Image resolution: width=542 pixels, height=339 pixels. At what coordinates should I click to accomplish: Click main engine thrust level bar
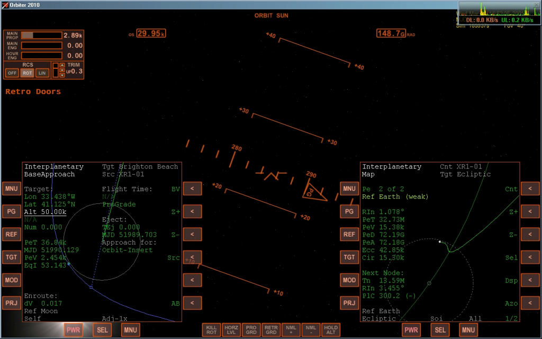pos(42,46)
